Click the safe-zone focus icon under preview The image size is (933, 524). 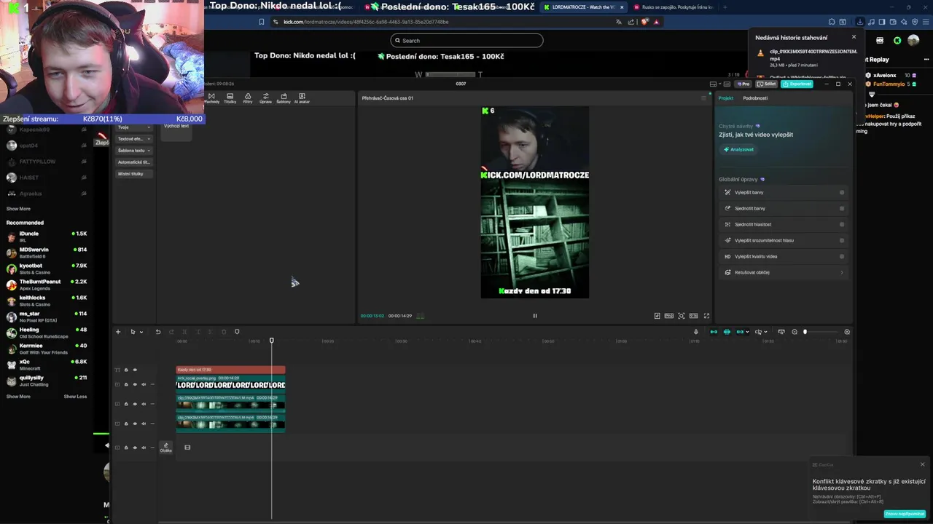(x=682, y=316)
